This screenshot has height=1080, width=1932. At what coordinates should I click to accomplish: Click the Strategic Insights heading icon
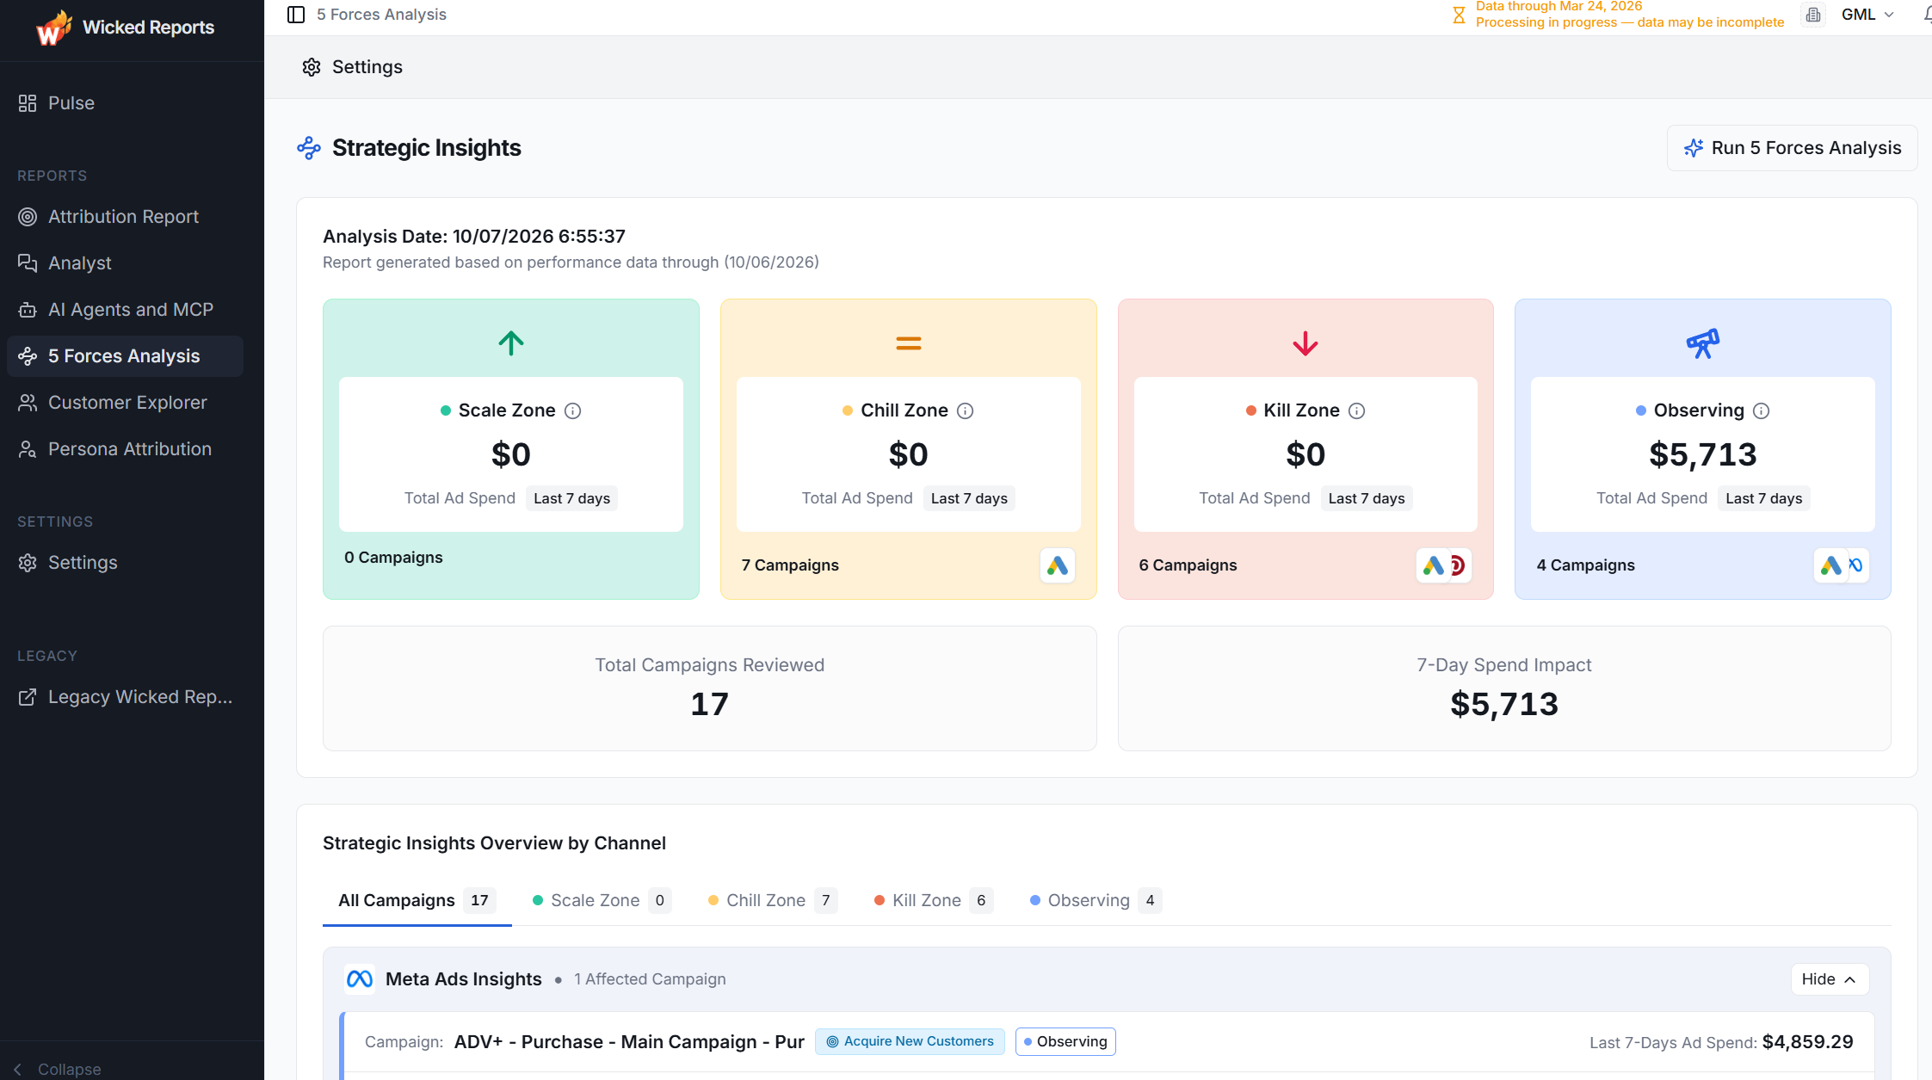pos(309,148)
